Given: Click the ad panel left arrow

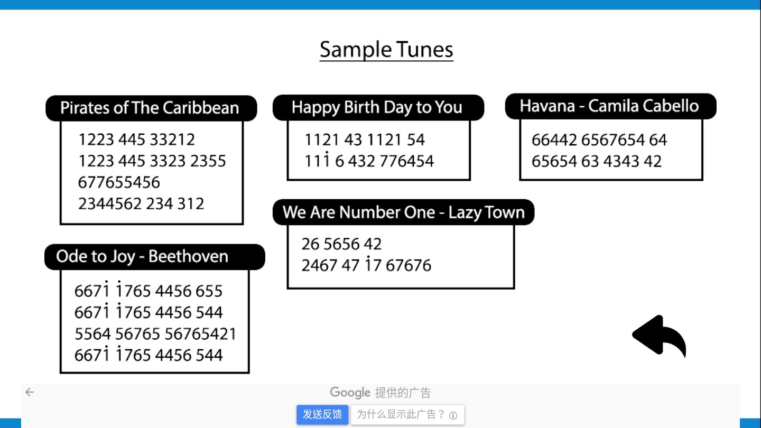Looking at the screenshot, I should [x=30, y=392].
